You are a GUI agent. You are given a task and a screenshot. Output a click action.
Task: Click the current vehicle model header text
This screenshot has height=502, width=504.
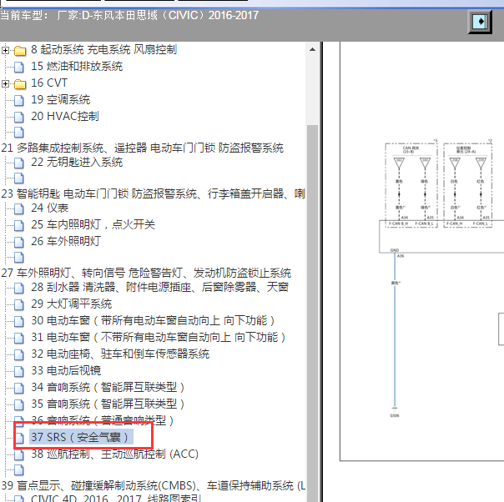point(129,15)
